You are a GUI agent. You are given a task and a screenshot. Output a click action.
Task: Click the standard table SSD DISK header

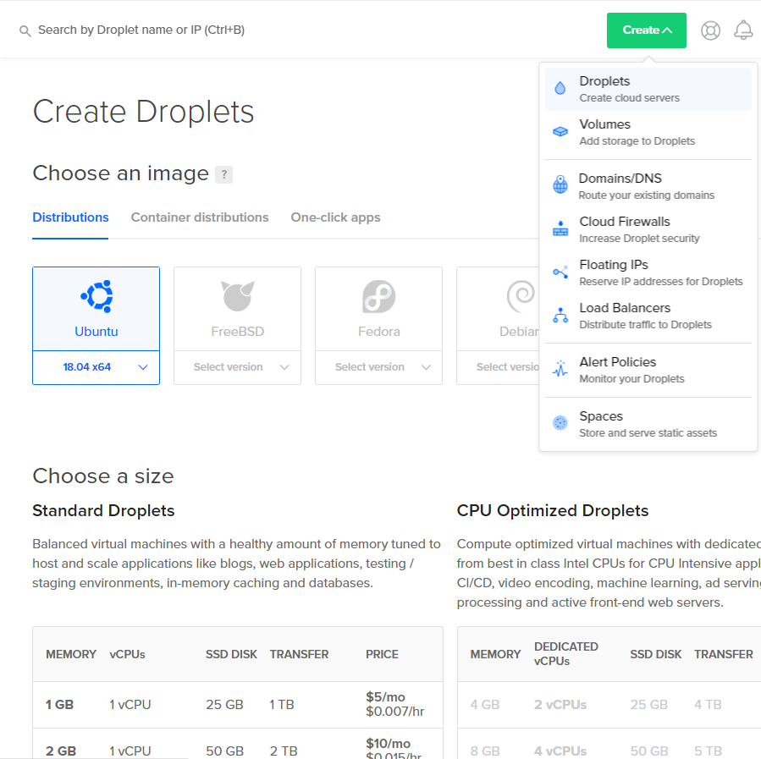[231, 655]
